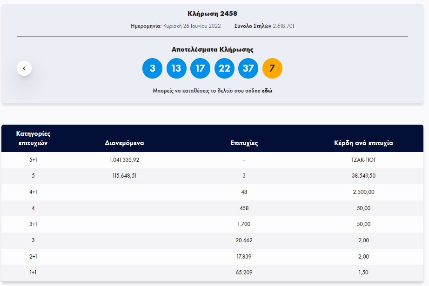This screenshot has height=286, width=429.
Task: Click the yellow Joker ball 7
Action: pos(272,68)
